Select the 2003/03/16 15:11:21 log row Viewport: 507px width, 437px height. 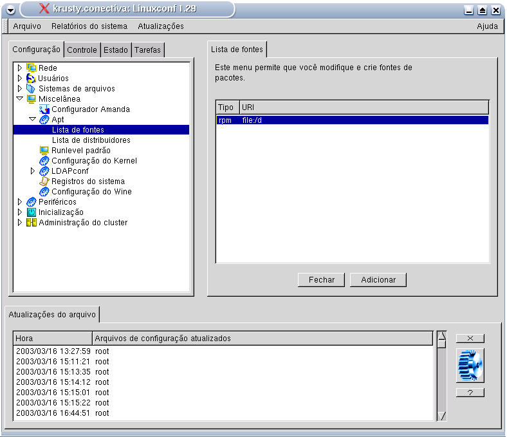pyautogui.click(x=223, y=362)
